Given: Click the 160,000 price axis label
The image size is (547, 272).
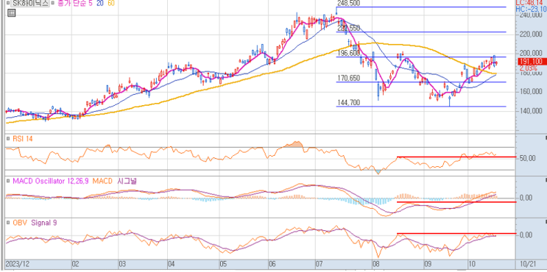Looking at the screenshot, I should 530,92.
